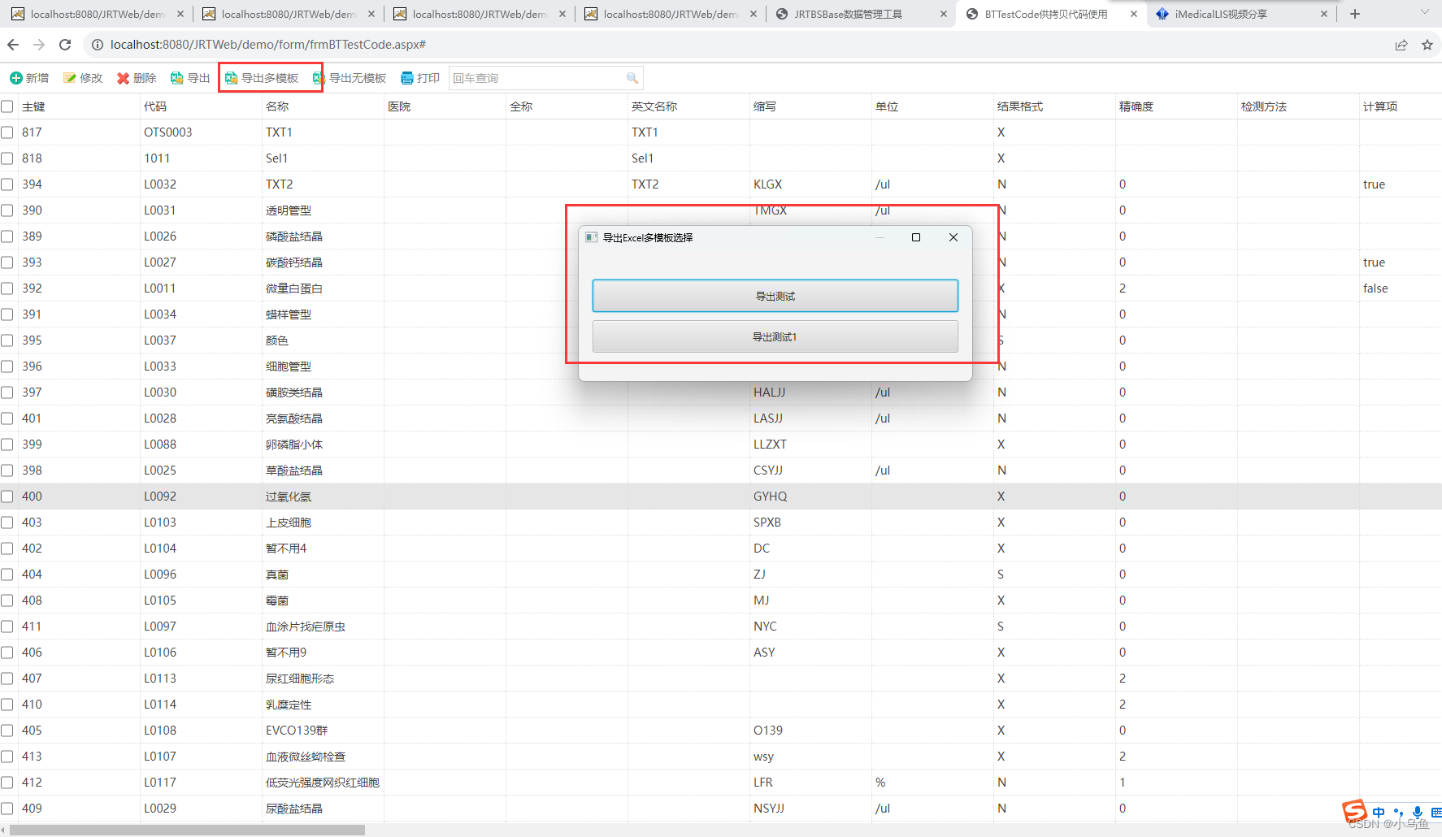The height and width of the screenshot is (837, 1442).
Task: Check the row 412 checkbox
Action: click(7, 783)
